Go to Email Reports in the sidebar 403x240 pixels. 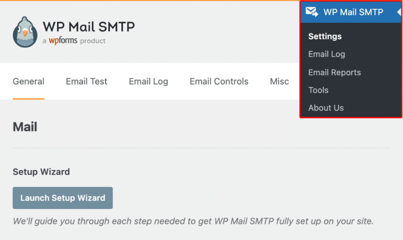[x=335, y=72]
